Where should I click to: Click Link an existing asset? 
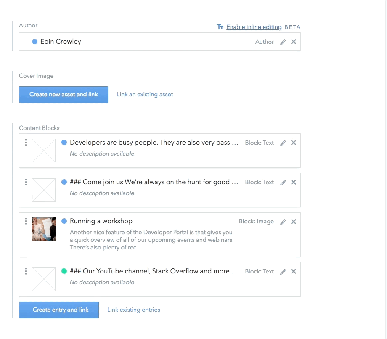click(x=145, y=95)
